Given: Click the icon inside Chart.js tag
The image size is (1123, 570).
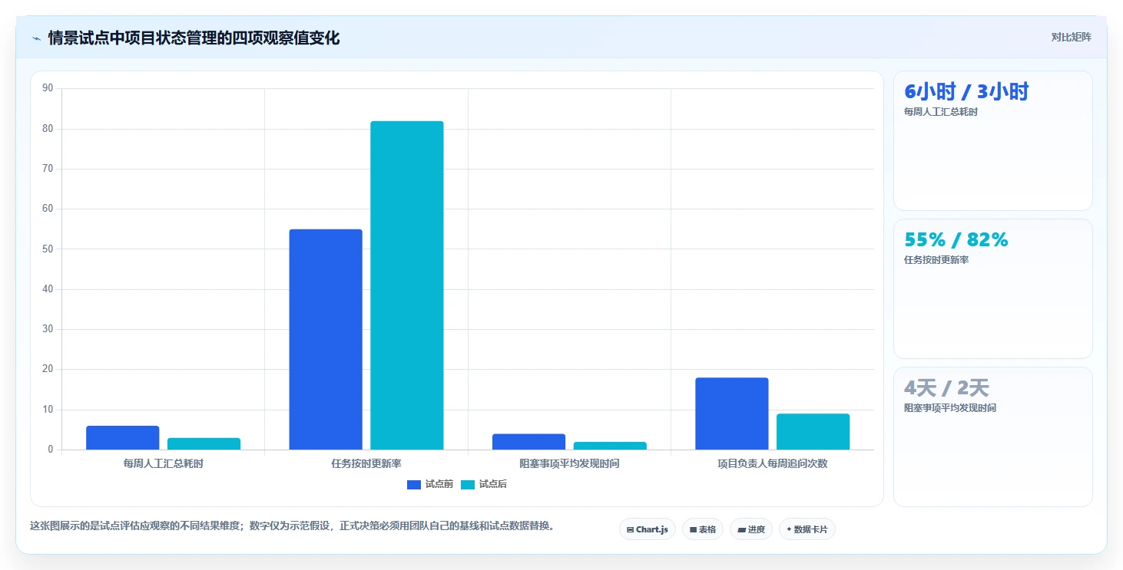Looking at the screenshot, I should pos(631,529).
